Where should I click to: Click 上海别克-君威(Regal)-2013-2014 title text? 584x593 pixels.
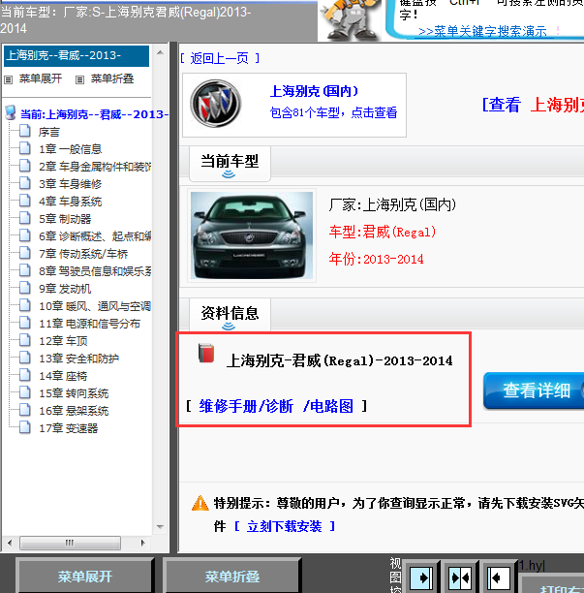(x=339, y=360)
